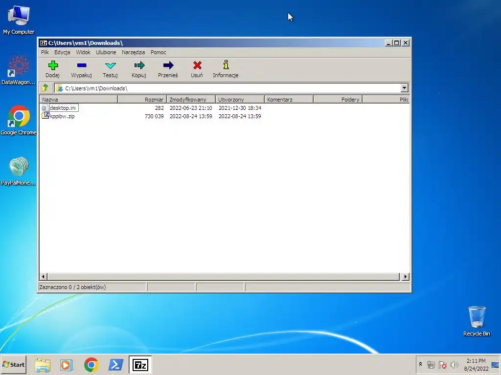Open the Edycja menu
501x375 pixels.
(x=62, y=52)
